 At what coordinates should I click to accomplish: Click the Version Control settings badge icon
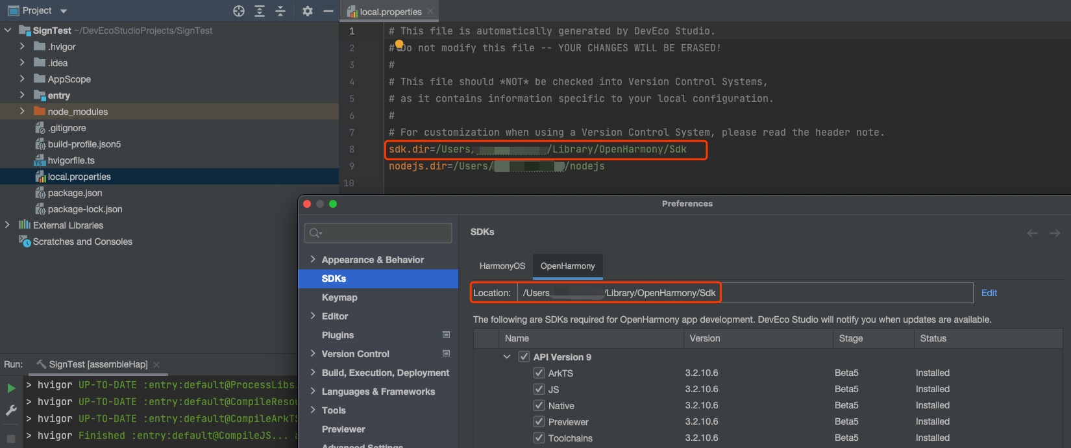tap(446, 353)
